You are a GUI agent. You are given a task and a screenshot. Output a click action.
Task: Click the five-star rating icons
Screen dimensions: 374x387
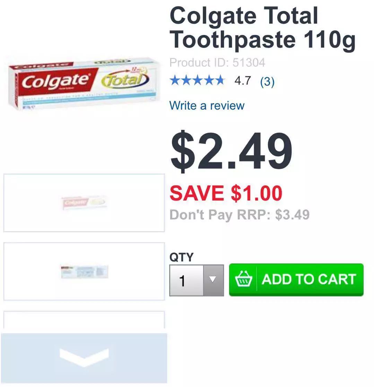pos(198,81)
